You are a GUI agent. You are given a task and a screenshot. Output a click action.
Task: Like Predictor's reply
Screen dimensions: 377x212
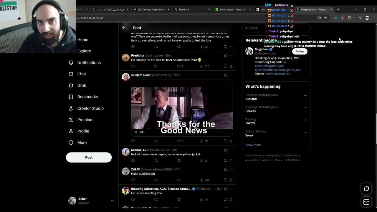(x=179, y=66)
